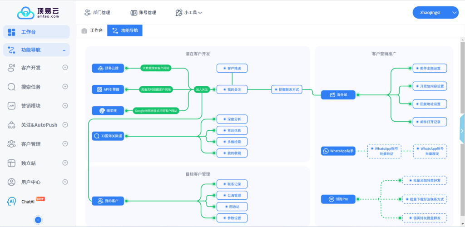Click the 独立站 icon in sidebar
The image size is (465, 227).
(x=12, y=163)
